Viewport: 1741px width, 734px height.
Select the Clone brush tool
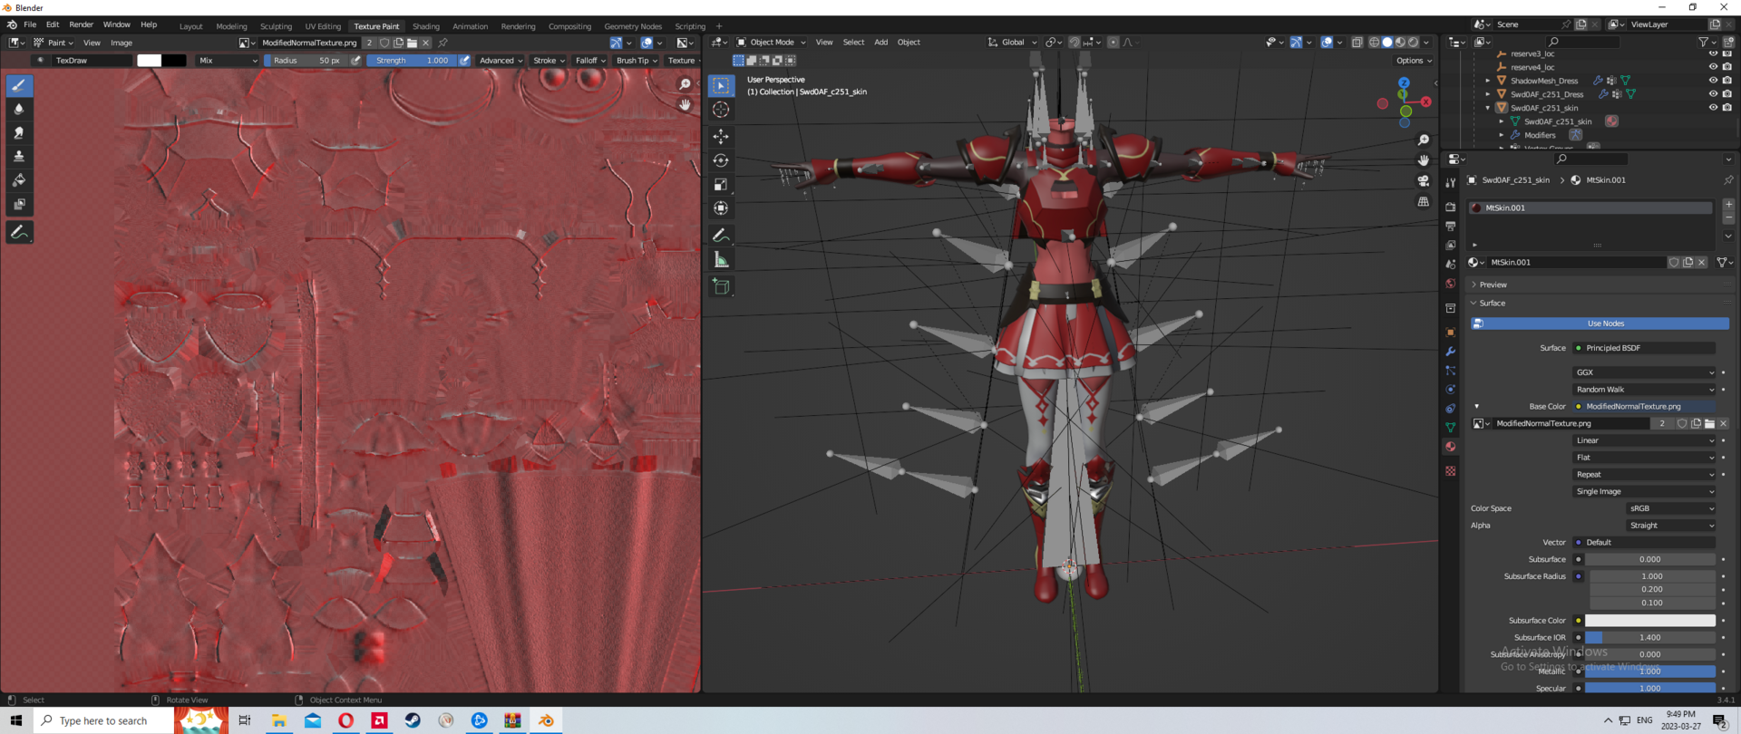pos(19,157)
